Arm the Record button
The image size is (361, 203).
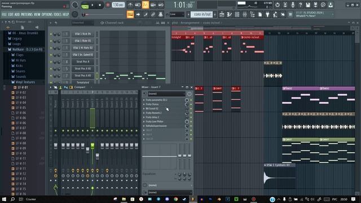(x=108, y=5)
